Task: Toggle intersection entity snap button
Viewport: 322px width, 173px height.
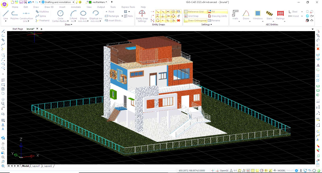Action: [x=168, y=12]
